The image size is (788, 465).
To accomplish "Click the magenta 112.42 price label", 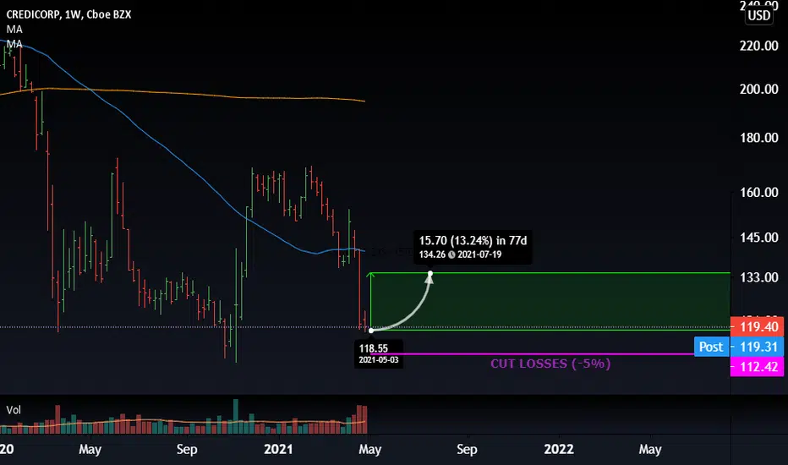I will (757, 367).
